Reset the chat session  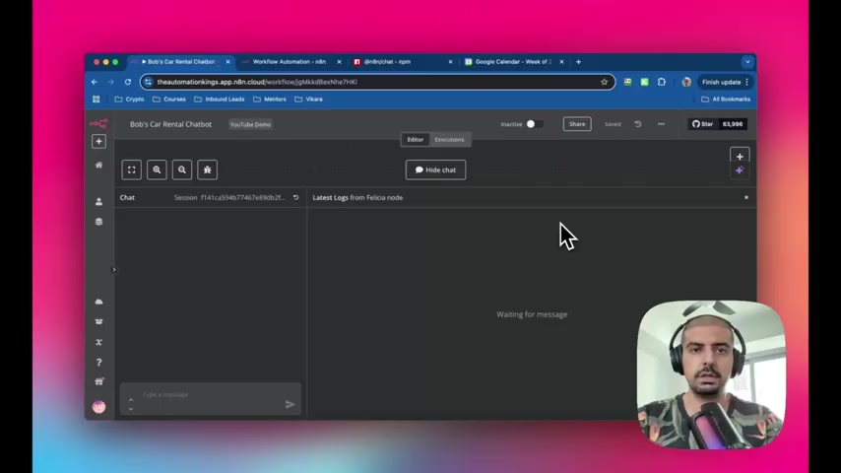pos(295,197)
